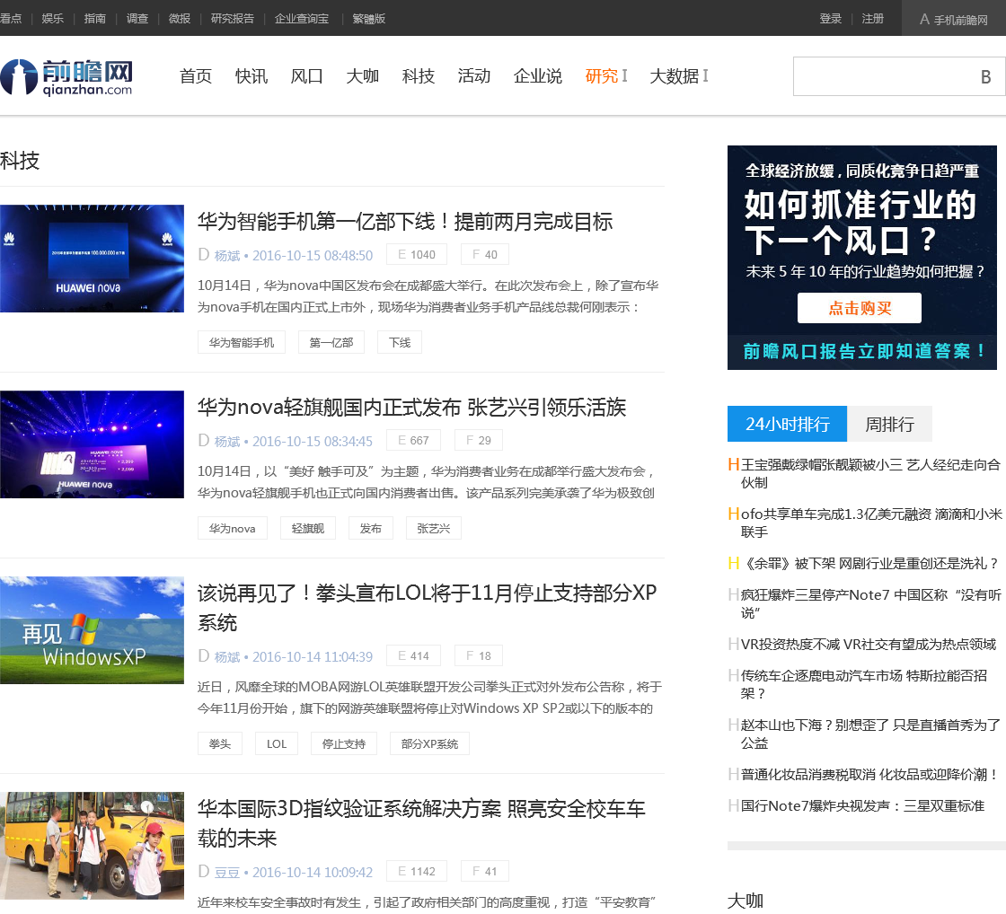Click the 部分XP系统 tag

point(430,744)
